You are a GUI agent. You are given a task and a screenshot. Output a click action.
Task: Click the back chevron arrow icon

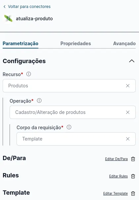pos(5,7)
